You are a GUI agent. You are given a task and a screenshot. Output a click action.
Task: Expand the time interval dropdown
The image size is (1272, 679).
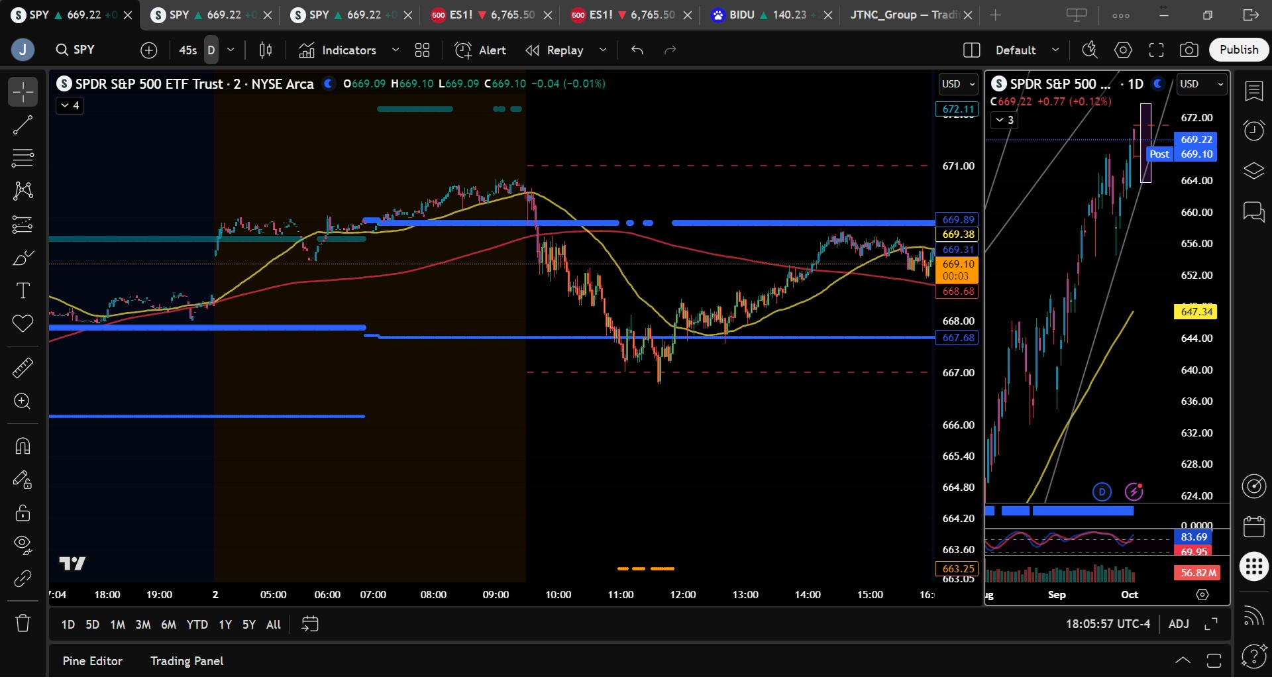(x=231, y=50)
